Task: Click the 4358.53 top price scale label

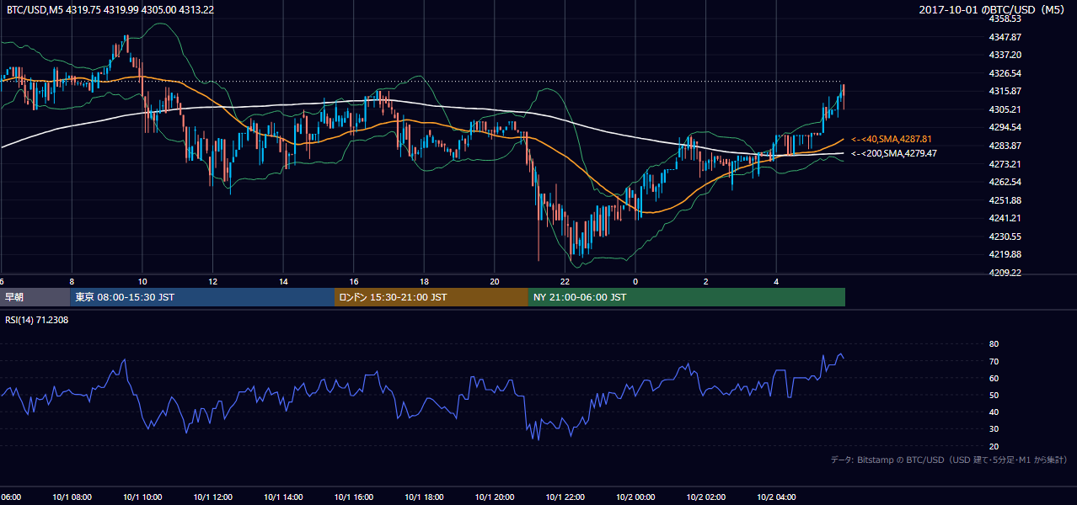Action: [1005, 19]
